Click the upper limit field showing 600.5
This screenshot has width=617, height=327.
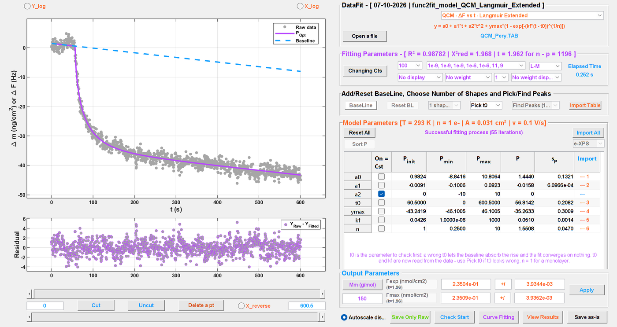[x=307, y=305]
